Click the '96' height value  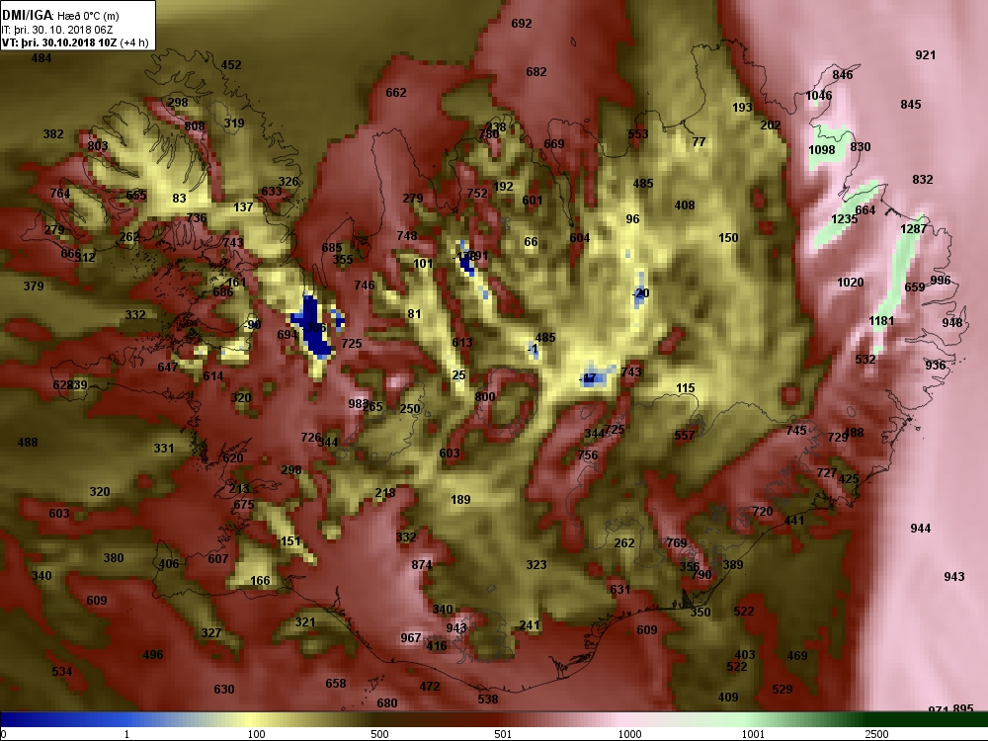[632, 219]
